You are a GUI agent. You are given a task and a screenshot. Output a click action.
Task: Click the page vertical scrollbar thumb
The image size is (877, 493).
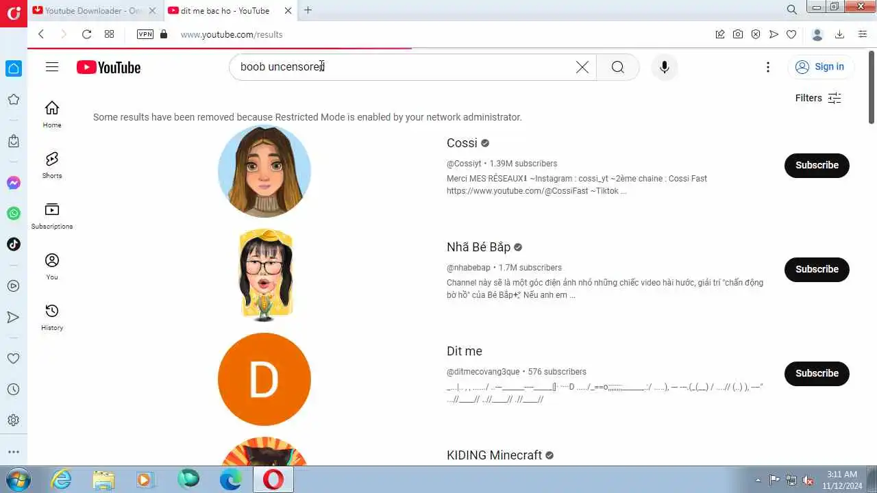point(872,89)
